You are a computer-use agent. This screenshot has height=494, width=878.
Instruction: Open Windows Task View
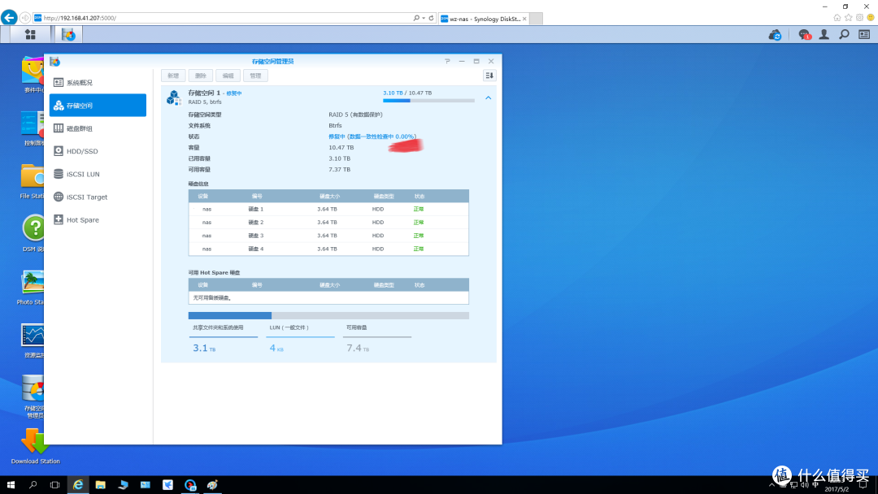click(54, 485)
